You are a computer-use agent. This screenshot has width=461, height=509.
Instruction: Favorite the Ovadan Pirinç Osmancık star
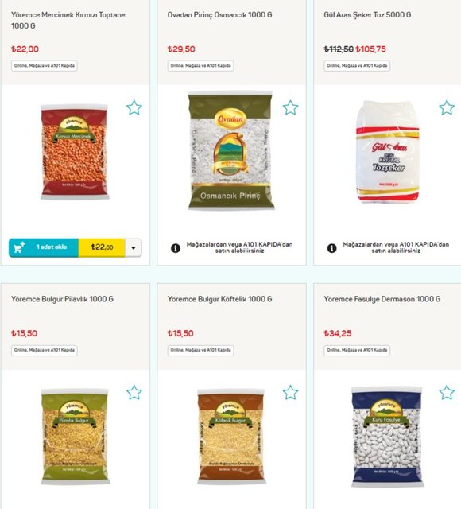(290, 108)
